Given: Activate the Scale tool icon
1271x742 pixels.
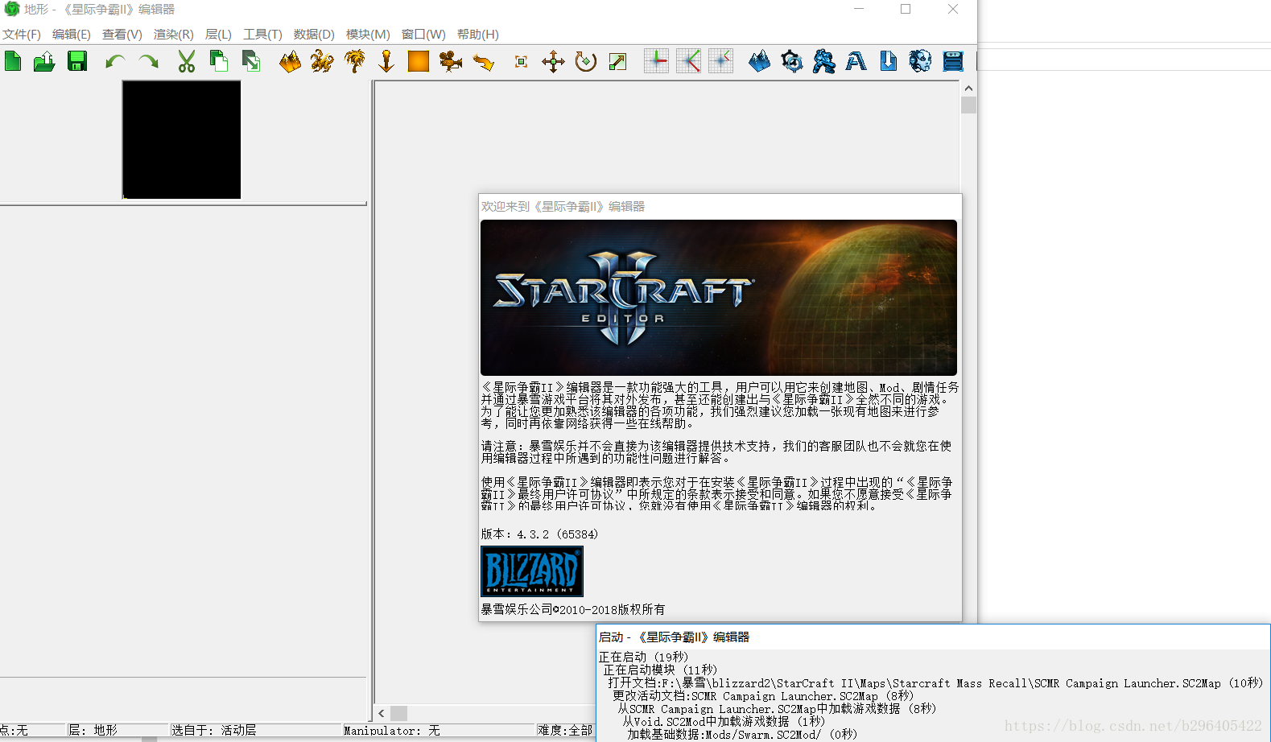Looking at the screenshot, I should pos(618,62).
